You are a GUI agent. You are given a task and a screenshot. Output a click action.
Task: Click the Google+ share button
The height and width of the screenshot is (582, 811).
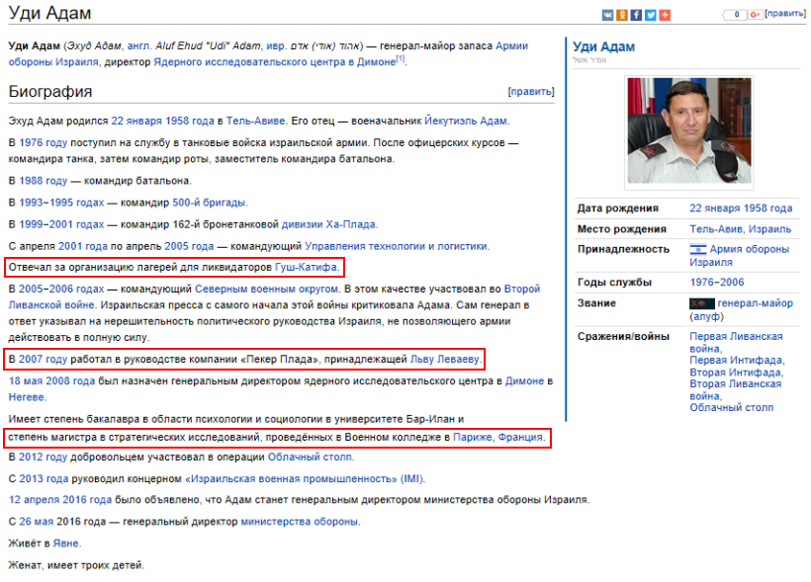pyautogui.click(x=756, y=15)
